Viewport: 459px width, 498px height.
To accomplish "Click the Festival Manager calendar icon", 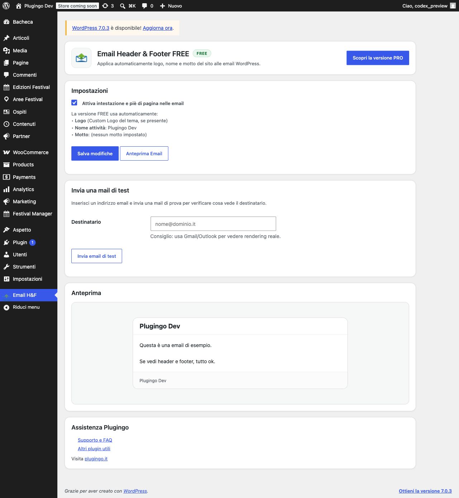I will (x=6, y=214).
